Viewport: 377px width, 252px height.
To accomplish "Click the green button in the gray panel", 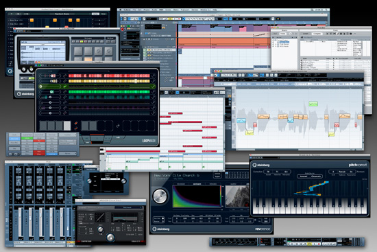I will click(x=27, y=138).
